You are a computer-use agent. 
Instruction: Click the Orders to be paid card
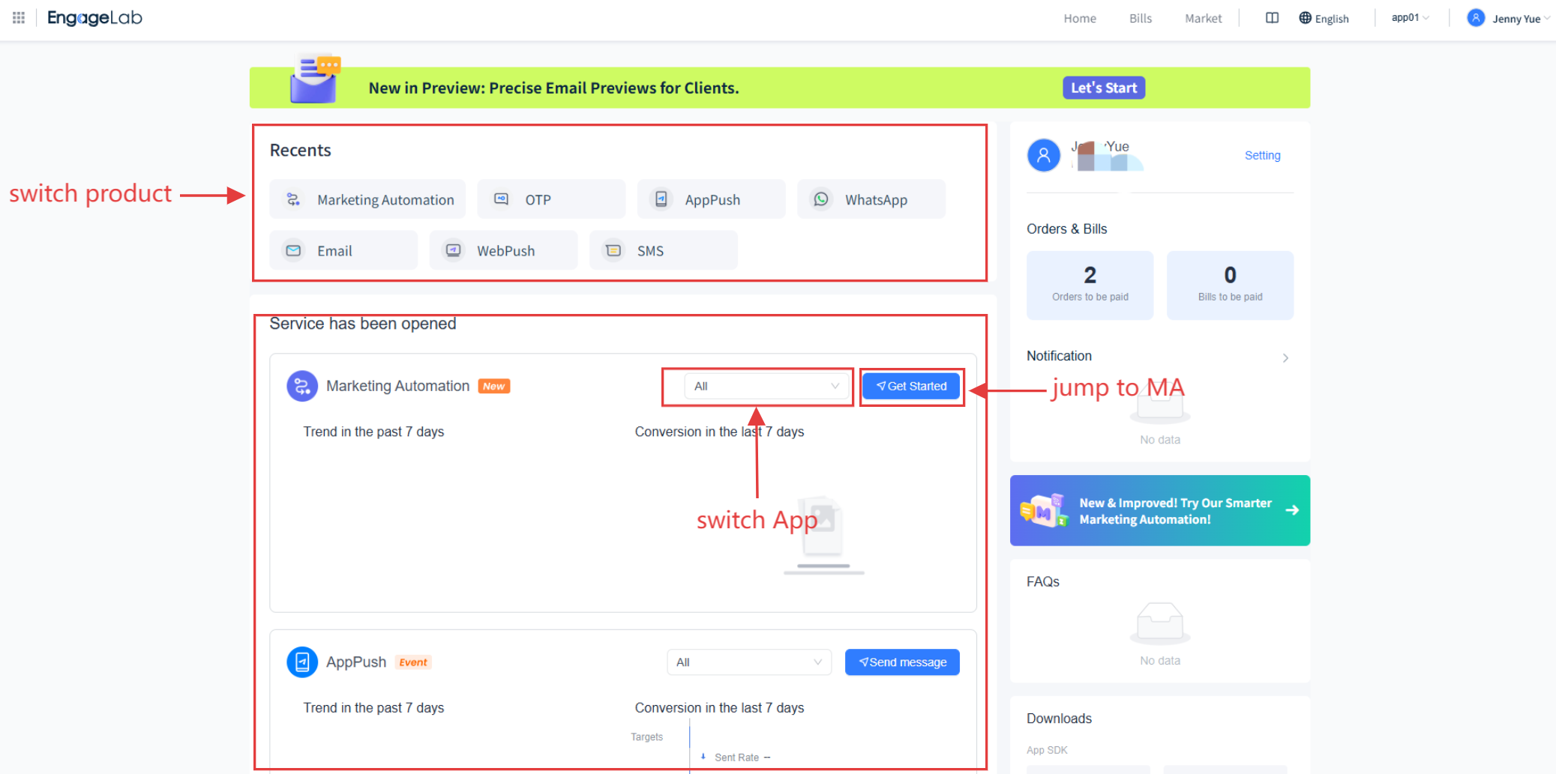(1090, 285)
